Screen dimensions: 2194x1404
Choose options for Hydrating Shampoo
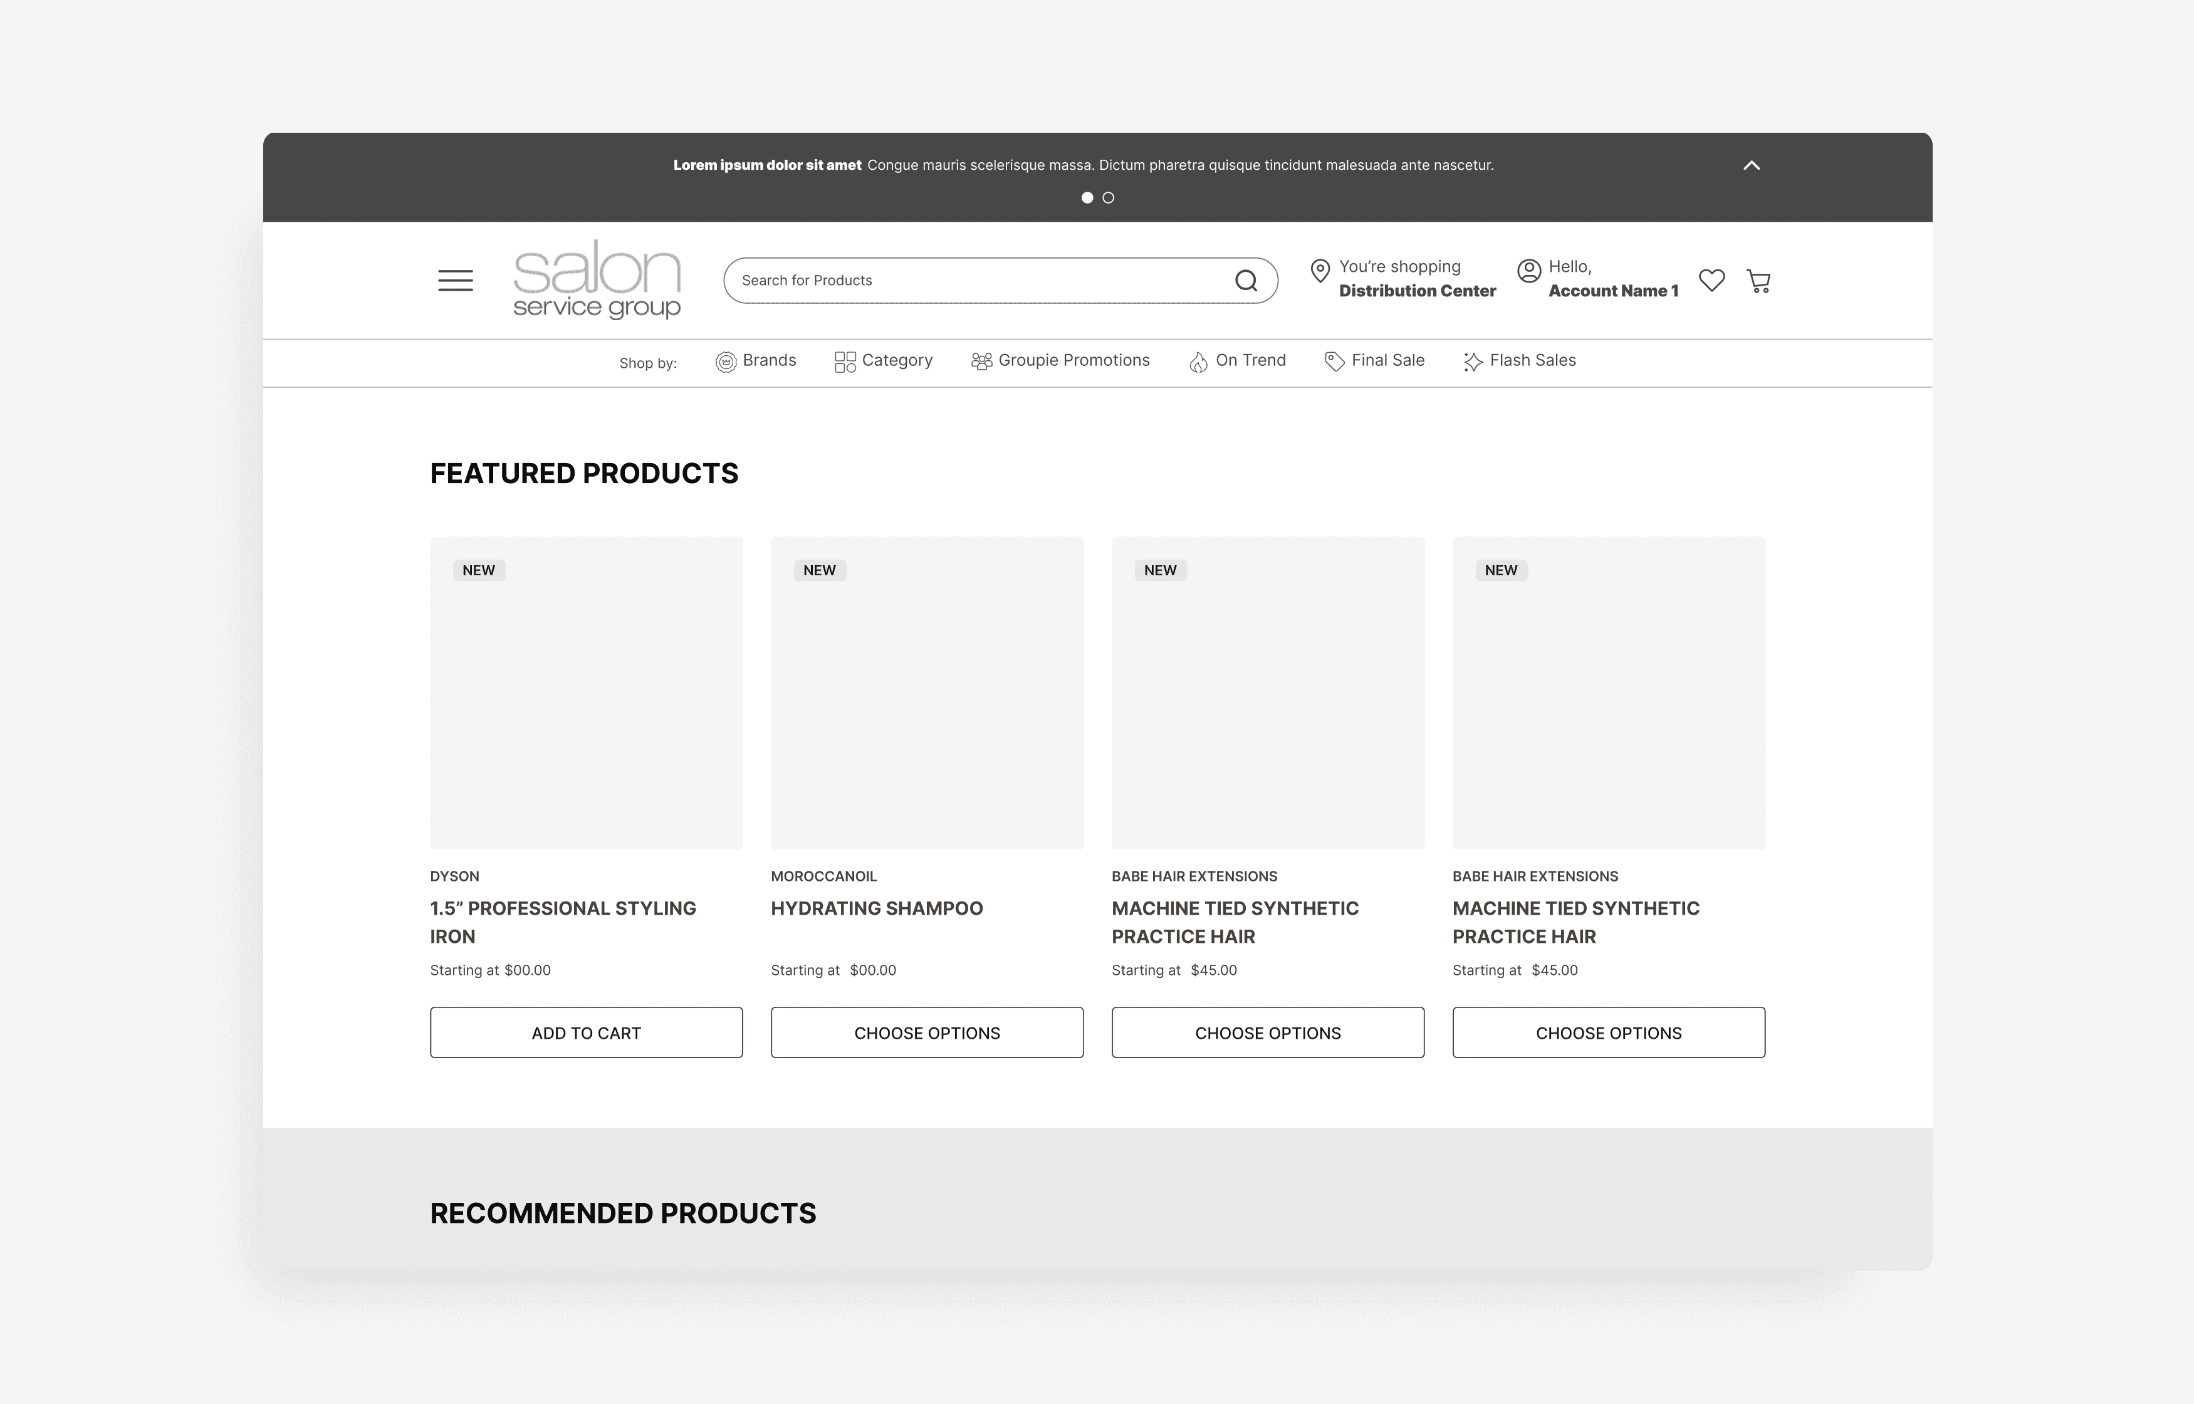coord(926,1033)
